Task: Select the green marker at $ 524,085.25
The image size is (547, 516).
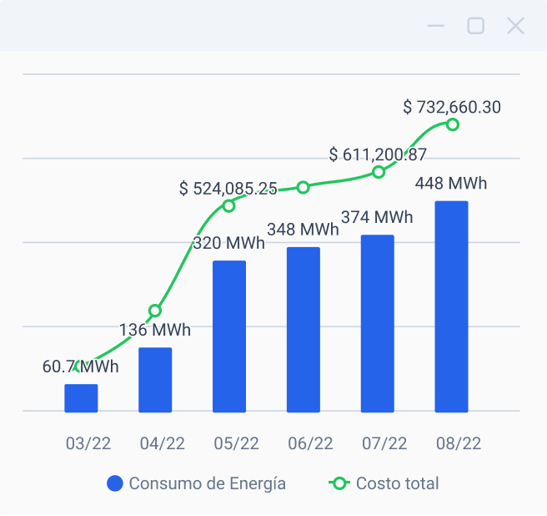Action: click(229, 205)
